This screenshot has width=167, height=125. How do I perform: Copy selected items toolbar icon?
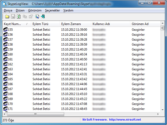[x=25, y=17]
